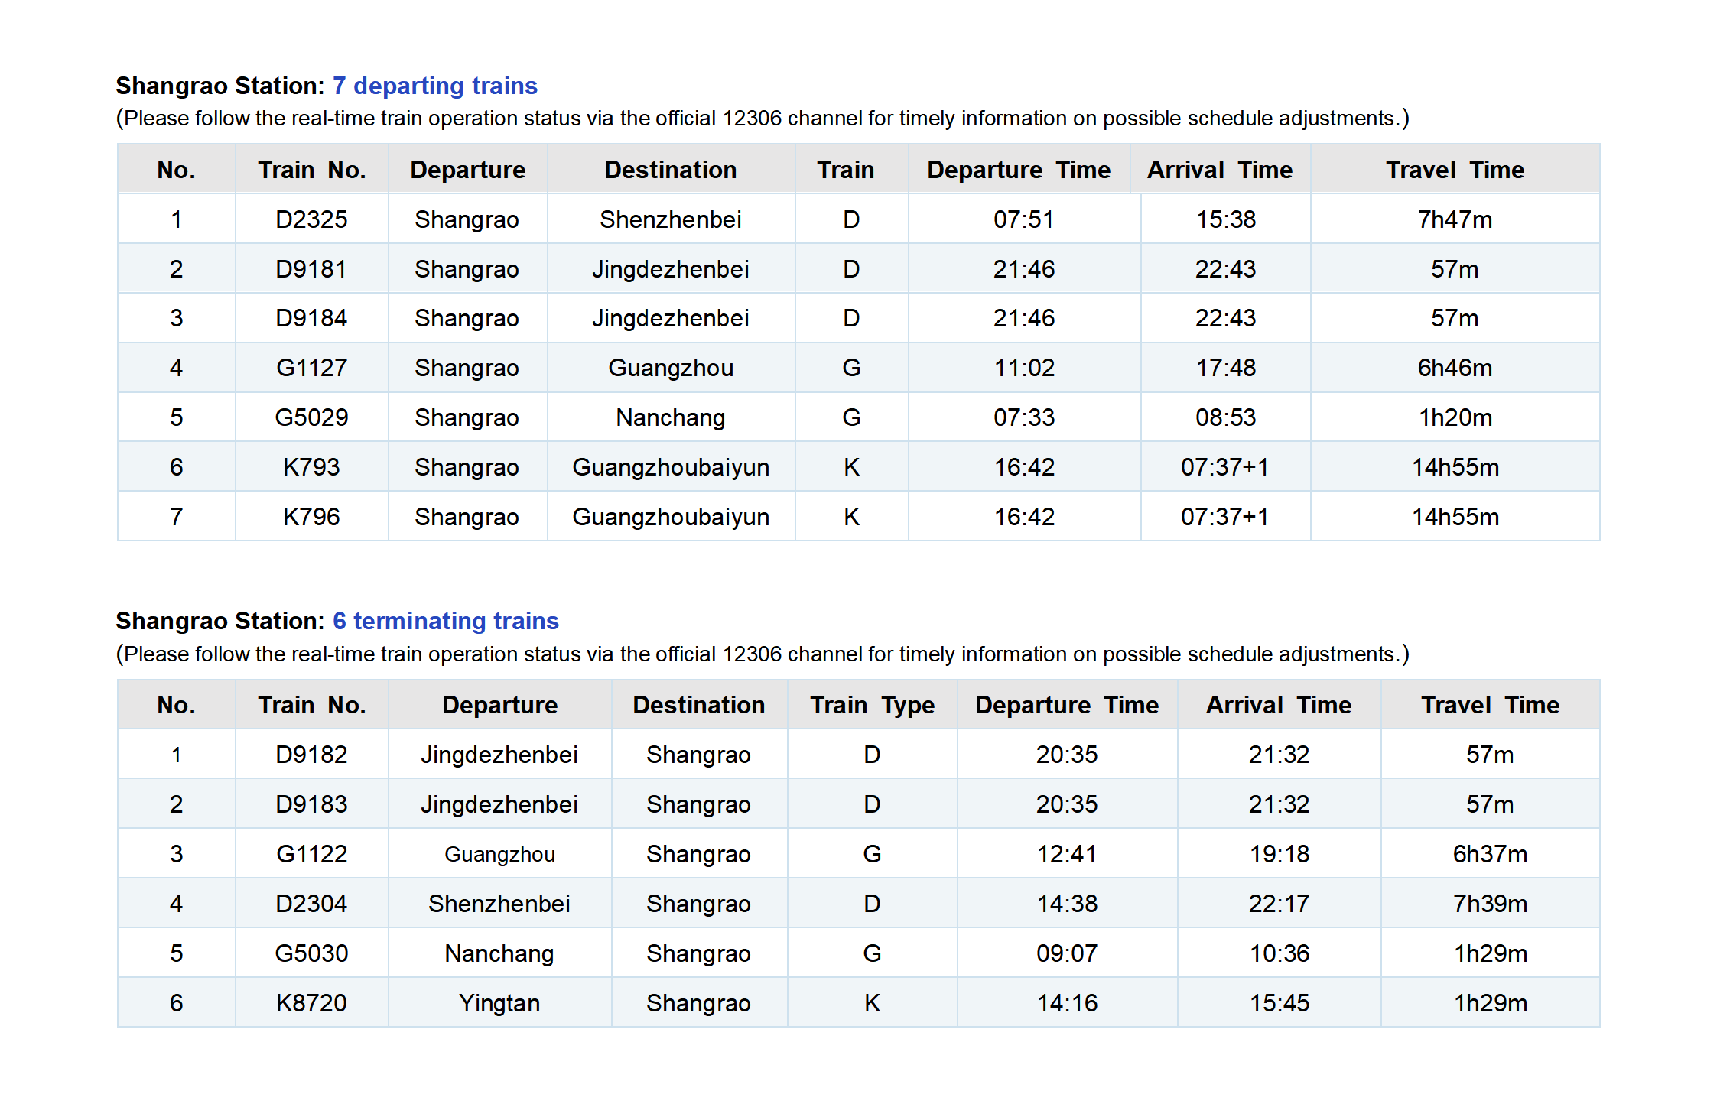The height and width of the screenshot is (1104, 1717).
Task: Select train number D2304
Action: point(311,904)
